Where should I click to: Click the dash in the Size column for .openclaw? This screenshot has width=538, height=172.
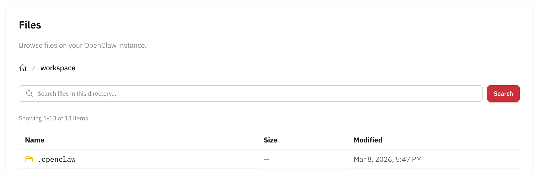[x=266, y=159]
